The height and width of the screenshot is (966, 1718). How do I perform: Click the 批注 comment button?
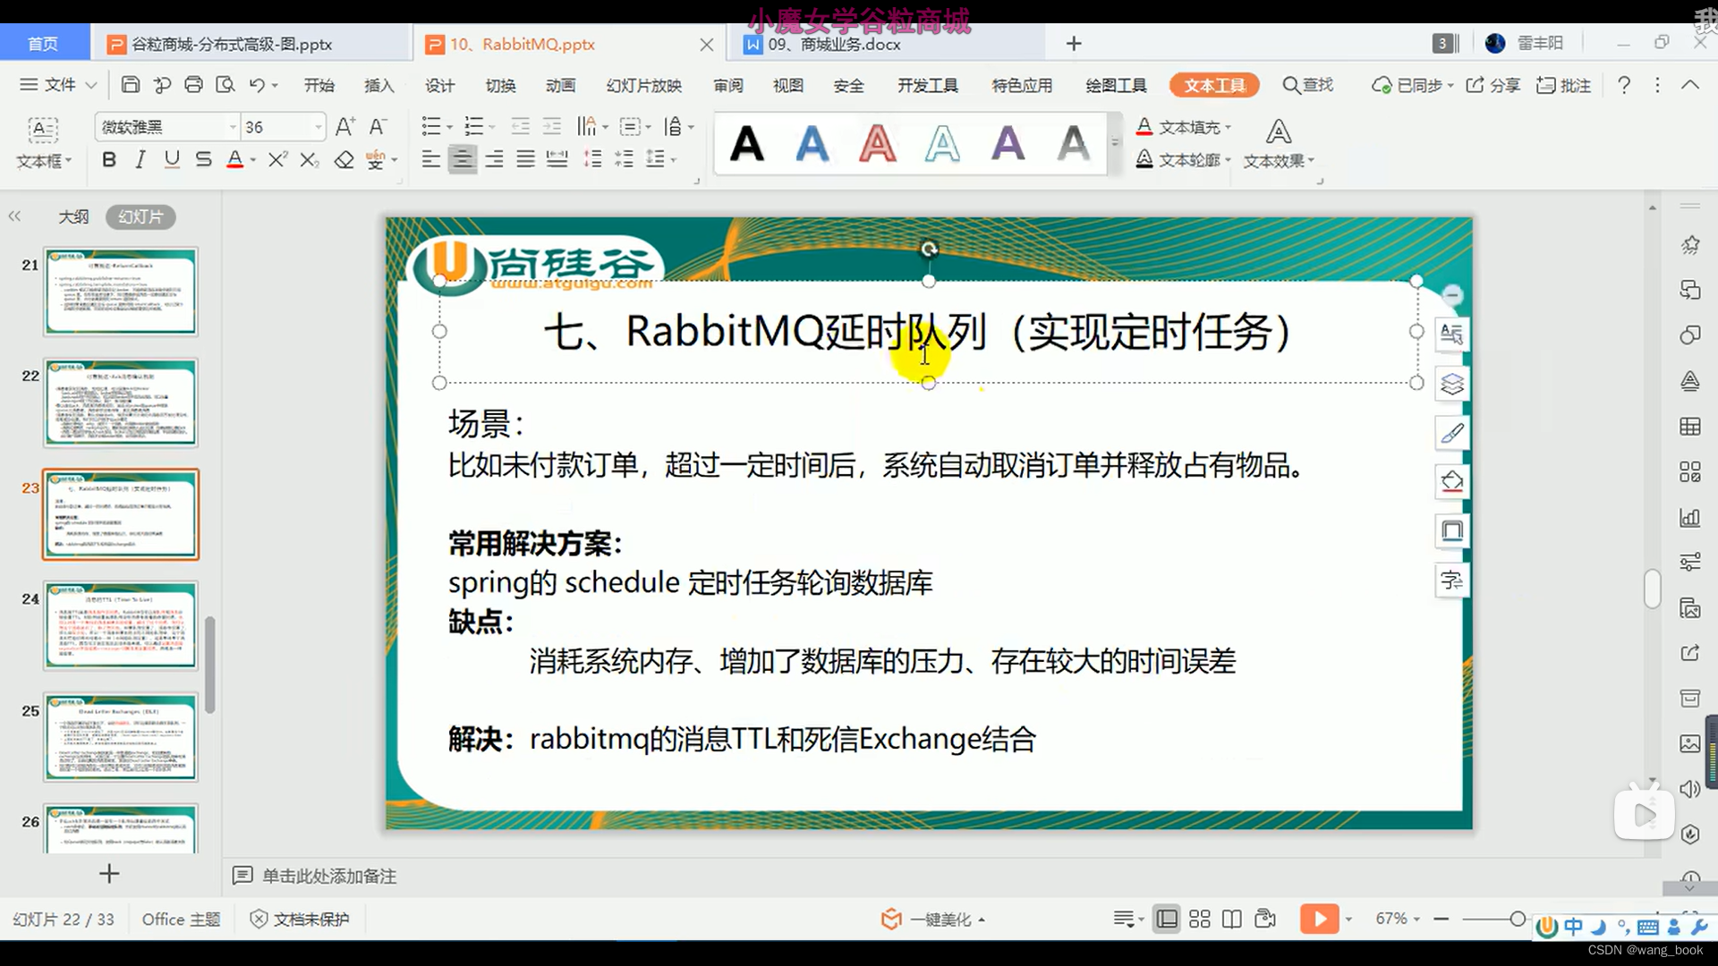coord(1563,85)
